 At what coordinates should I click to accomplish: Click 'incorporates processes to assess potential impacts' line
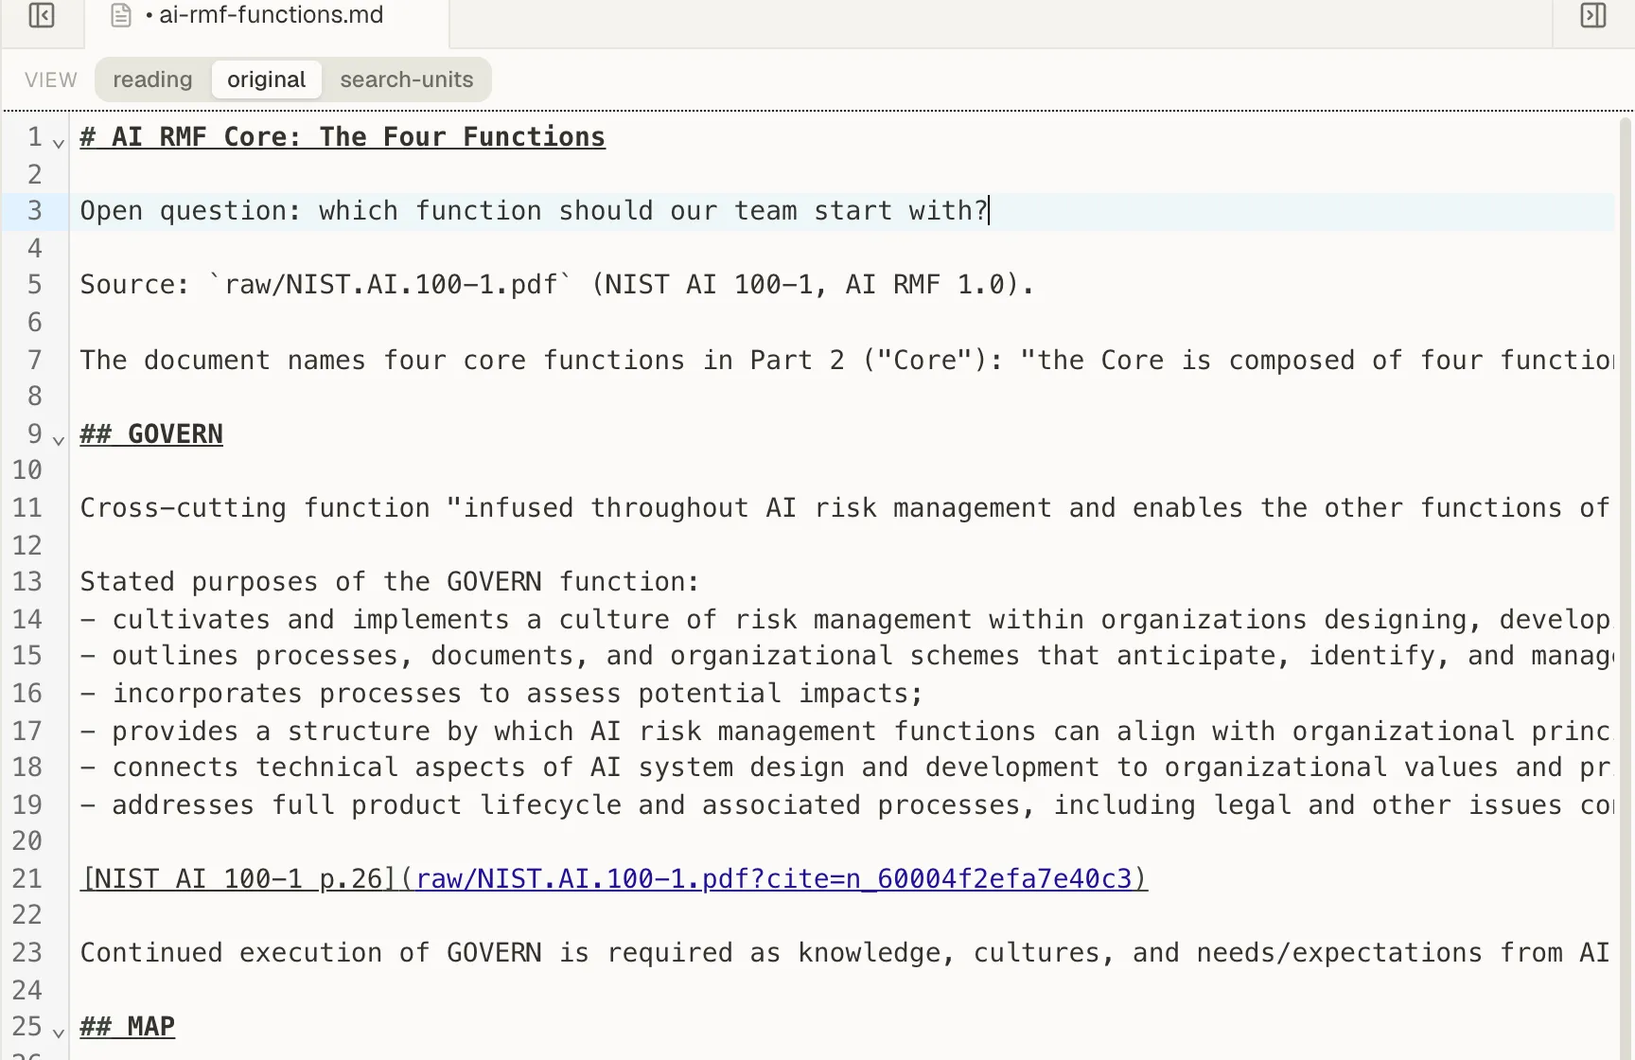501,694
